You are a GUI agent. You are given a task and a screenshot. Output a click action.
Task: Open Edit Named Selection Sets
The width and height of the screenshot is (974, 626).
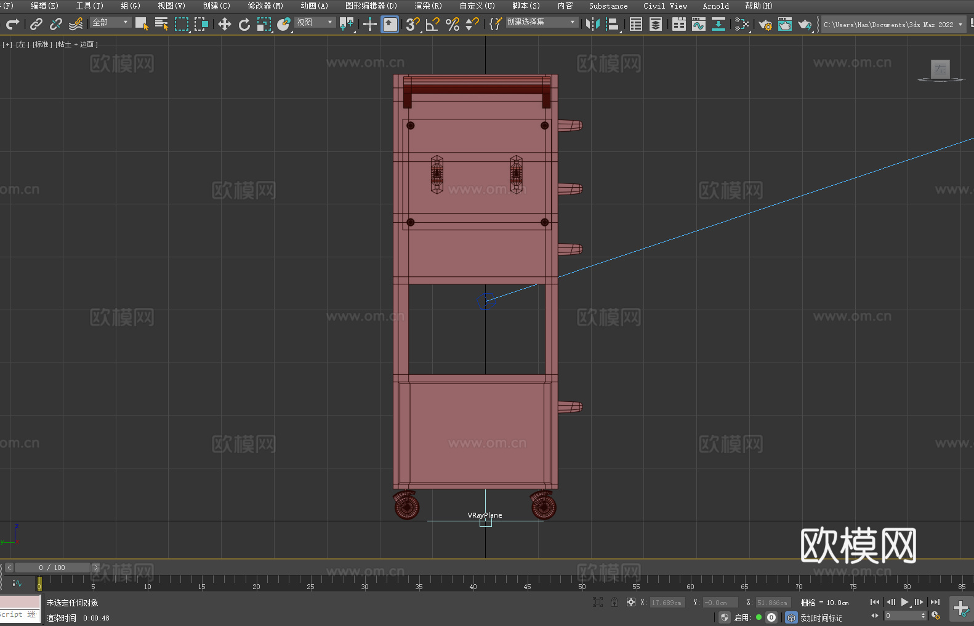(496, 24)
